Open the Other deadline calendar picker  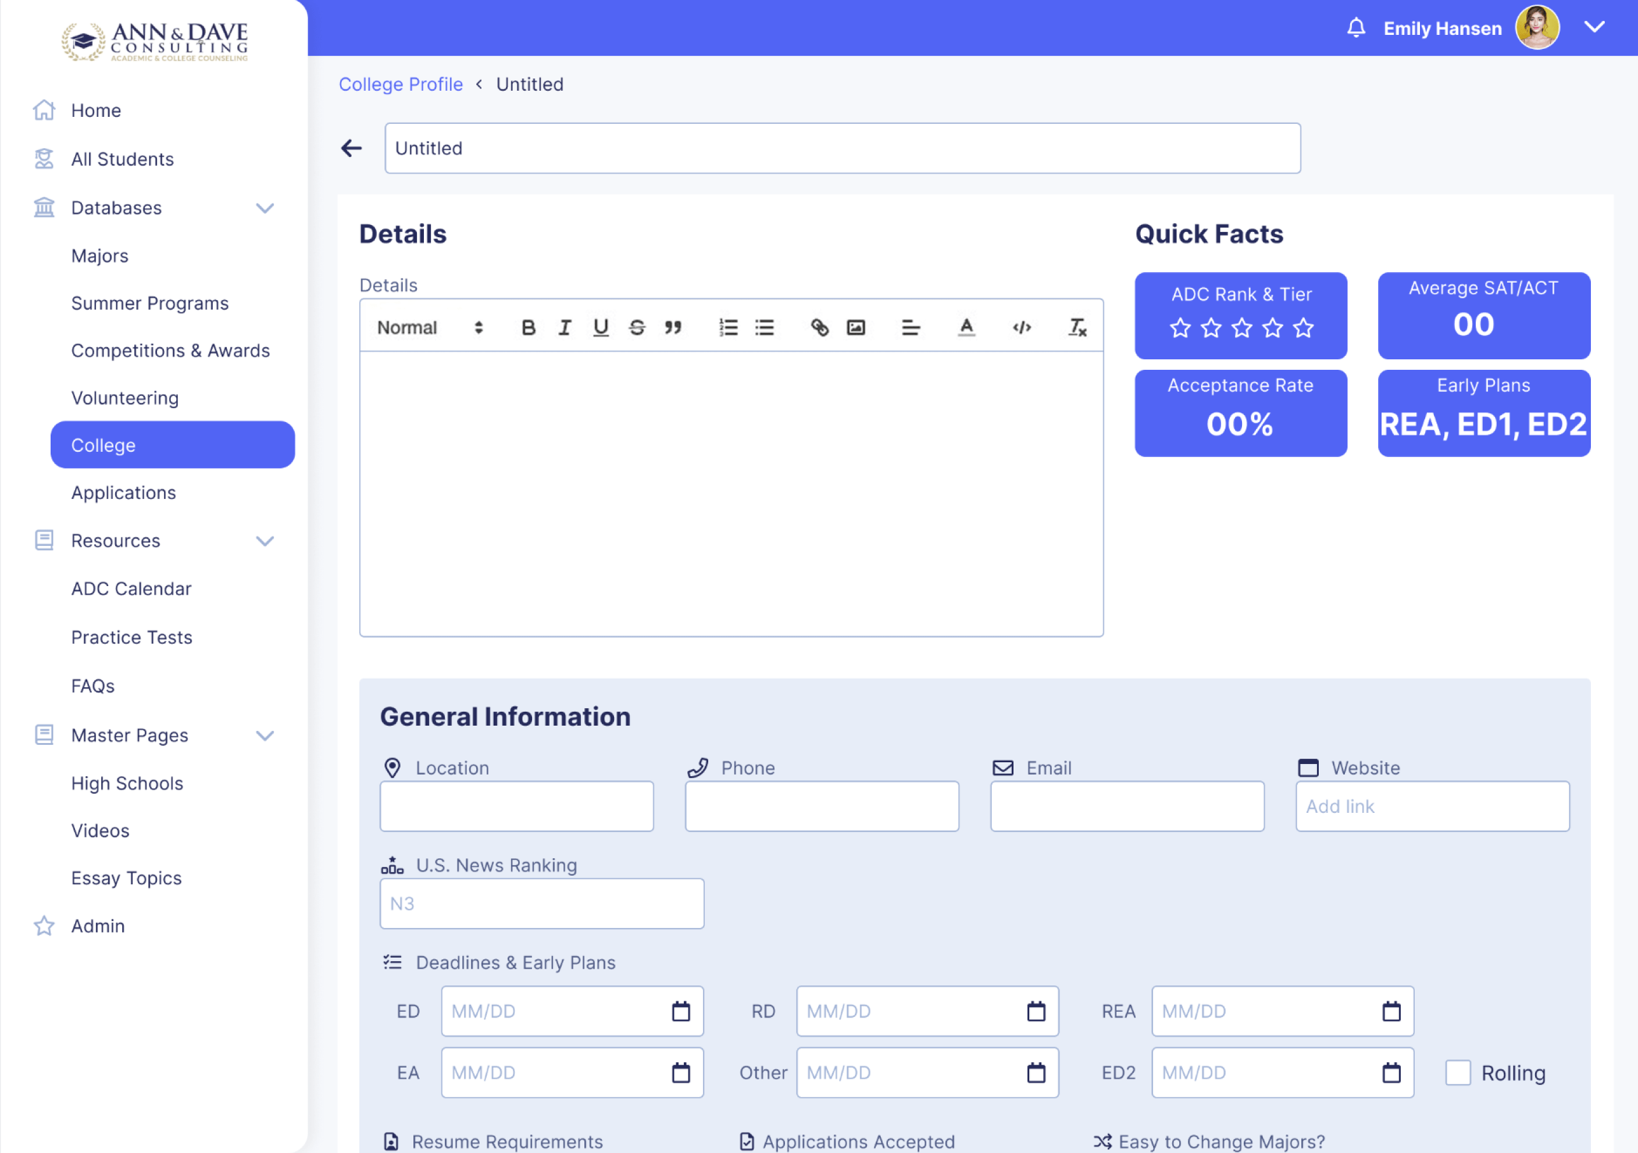(1036, 1072)
